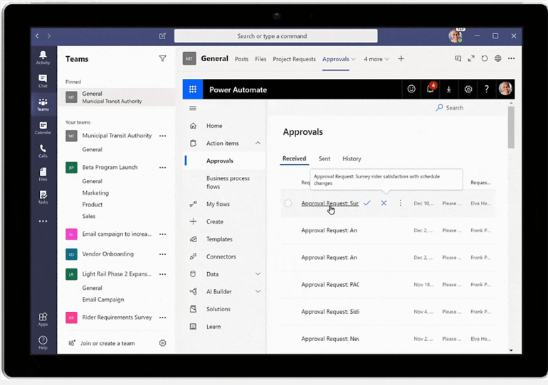Approve the Survey request with checkmark

(x=367, y=203)
